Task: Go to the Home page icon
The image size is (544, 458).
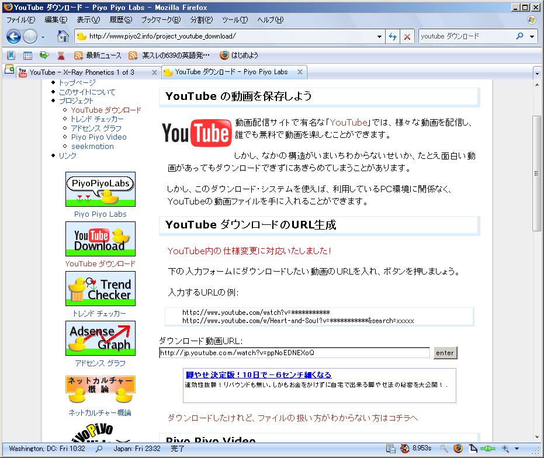Action: 63,36
